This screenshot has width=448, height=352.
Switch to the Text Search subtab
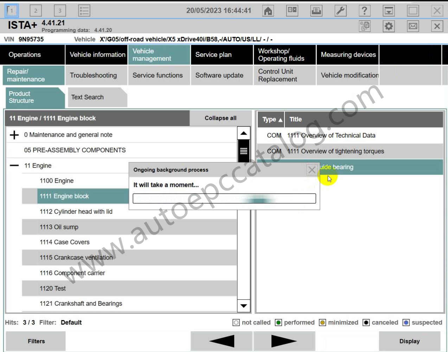point(97,97)
